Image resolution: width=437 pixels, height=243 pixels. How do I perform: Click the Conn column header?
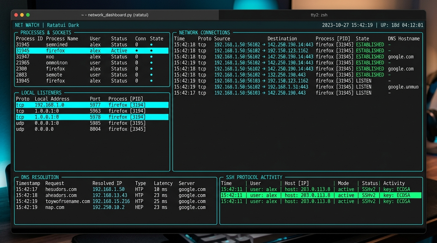coord(141,39)
